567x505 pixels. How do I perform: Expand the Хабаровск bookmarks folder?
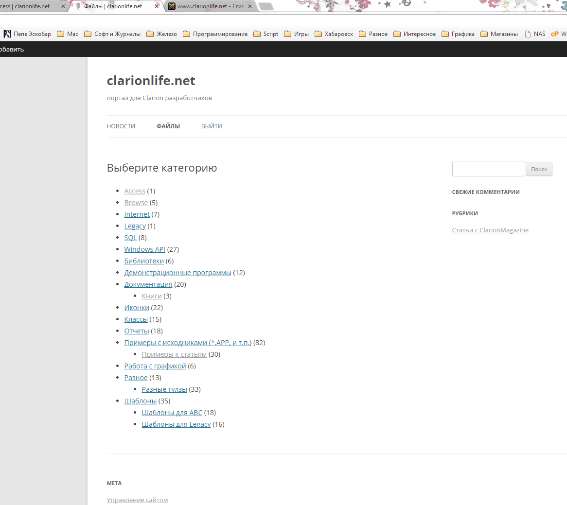click(334, 34)
